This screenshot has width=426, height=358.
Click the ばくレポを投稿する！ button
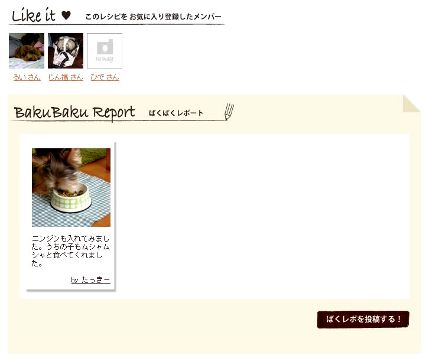pyautogui.click(x=363, y=320)
